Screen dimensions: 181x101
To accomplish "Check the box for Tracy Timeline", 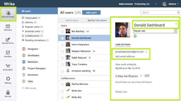I will pyautogui.click(x=62, y=65).
